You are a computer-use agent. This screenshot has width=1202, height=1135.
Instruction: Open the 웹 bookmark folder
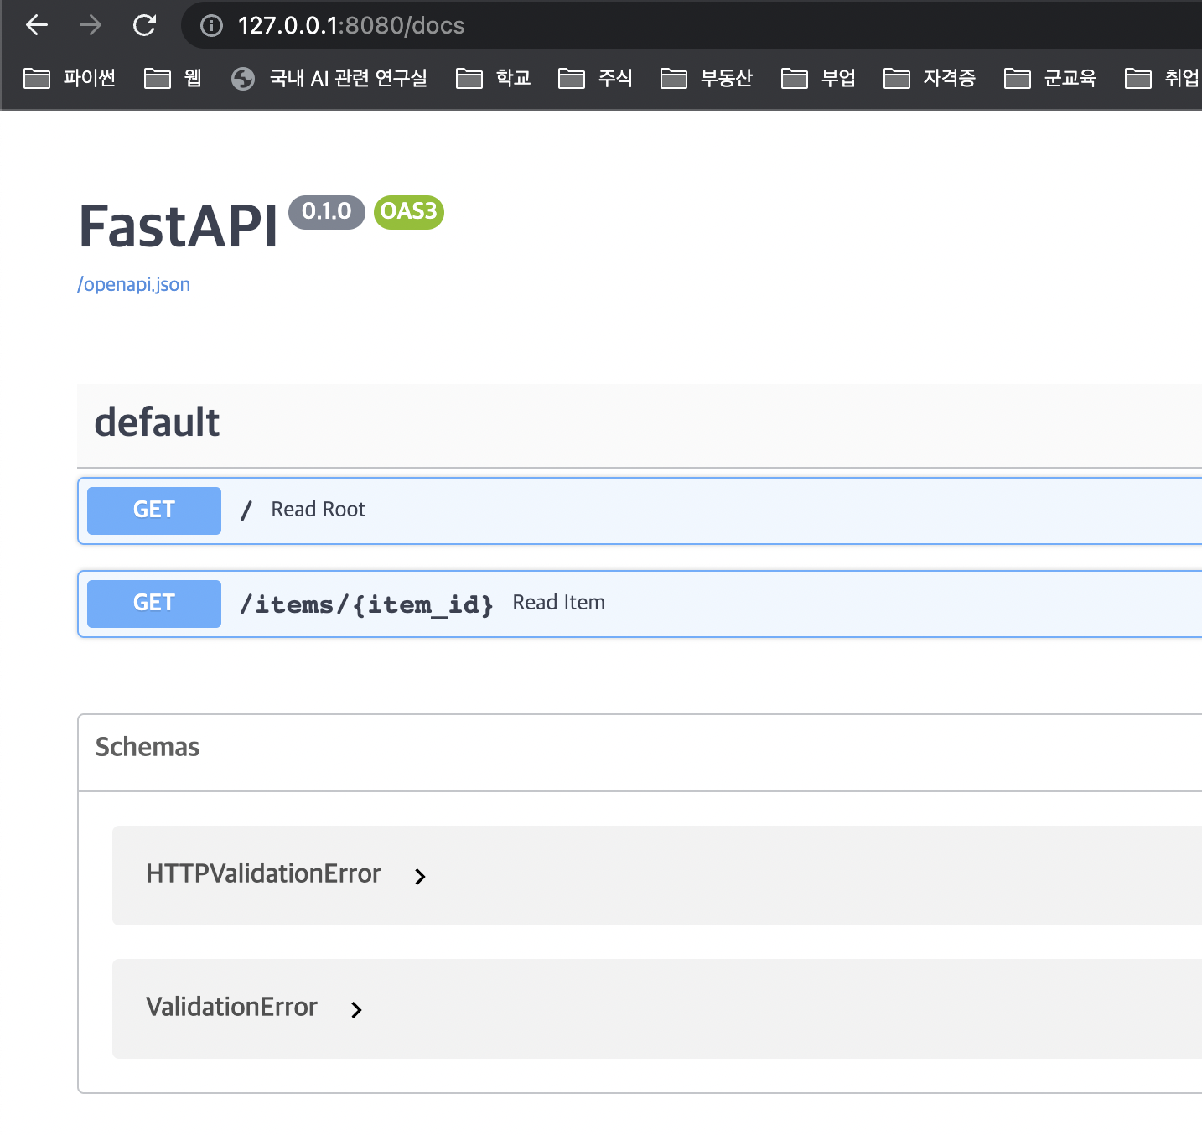point(174,78)
